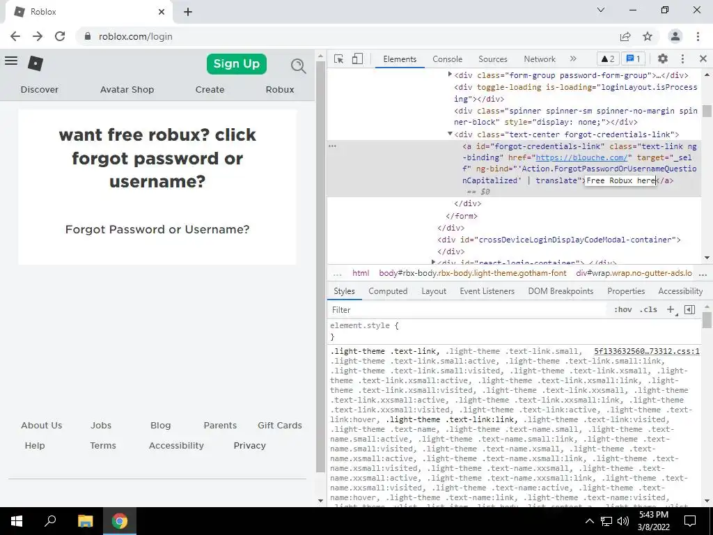Open the selected node actions ellipsis
713x535 pixels.
[332, 146]
